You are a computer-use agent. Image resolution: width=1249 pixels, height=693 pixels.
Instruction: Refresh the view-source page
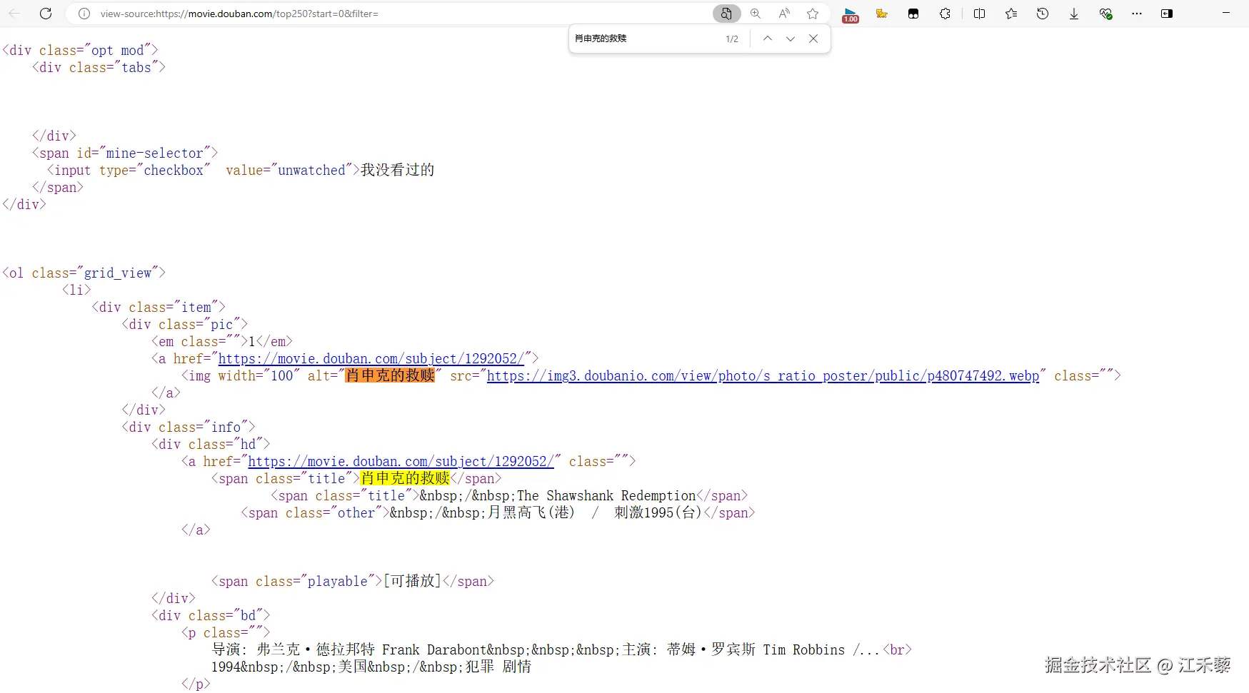[46, 14]
